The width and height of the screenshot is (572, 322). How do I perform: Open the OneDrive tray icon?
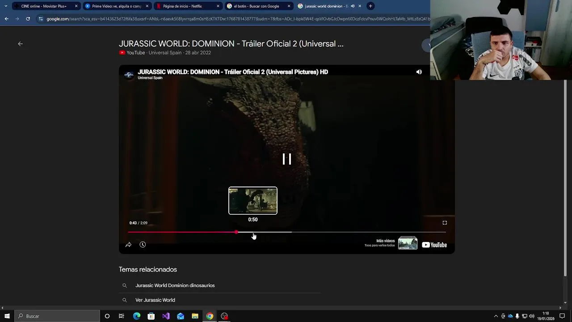point(510,316)
